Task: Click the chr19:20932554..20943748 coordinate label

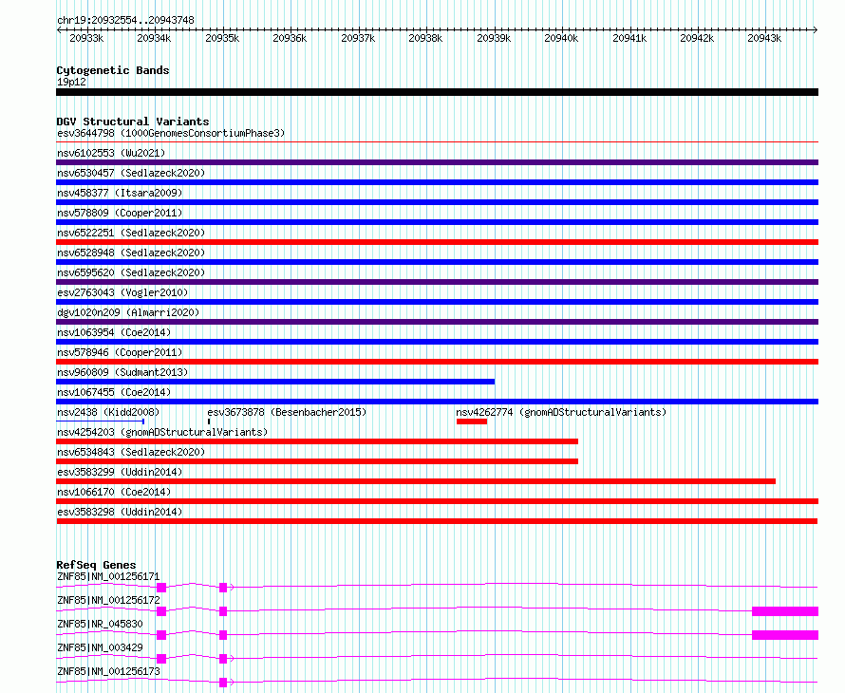Action: click(125, 20)
